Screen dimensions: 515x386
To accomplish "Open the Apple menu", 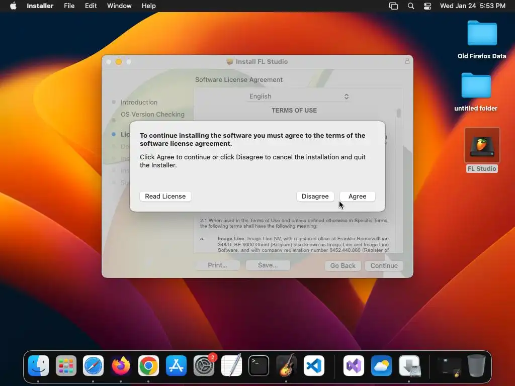I will (13, 6).
